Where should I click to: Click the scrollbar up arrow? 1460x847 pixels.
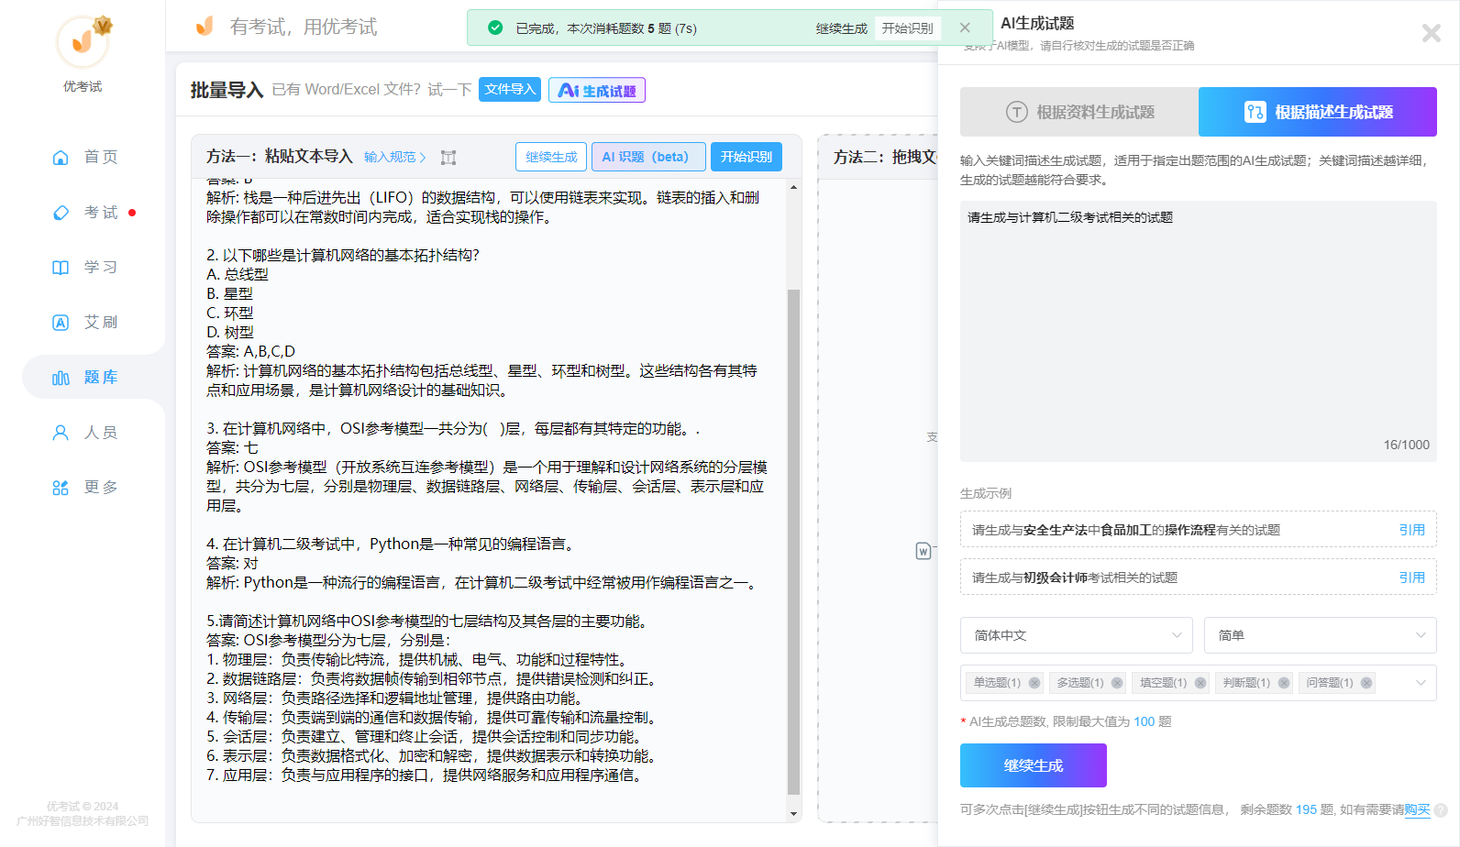(793, 187)
